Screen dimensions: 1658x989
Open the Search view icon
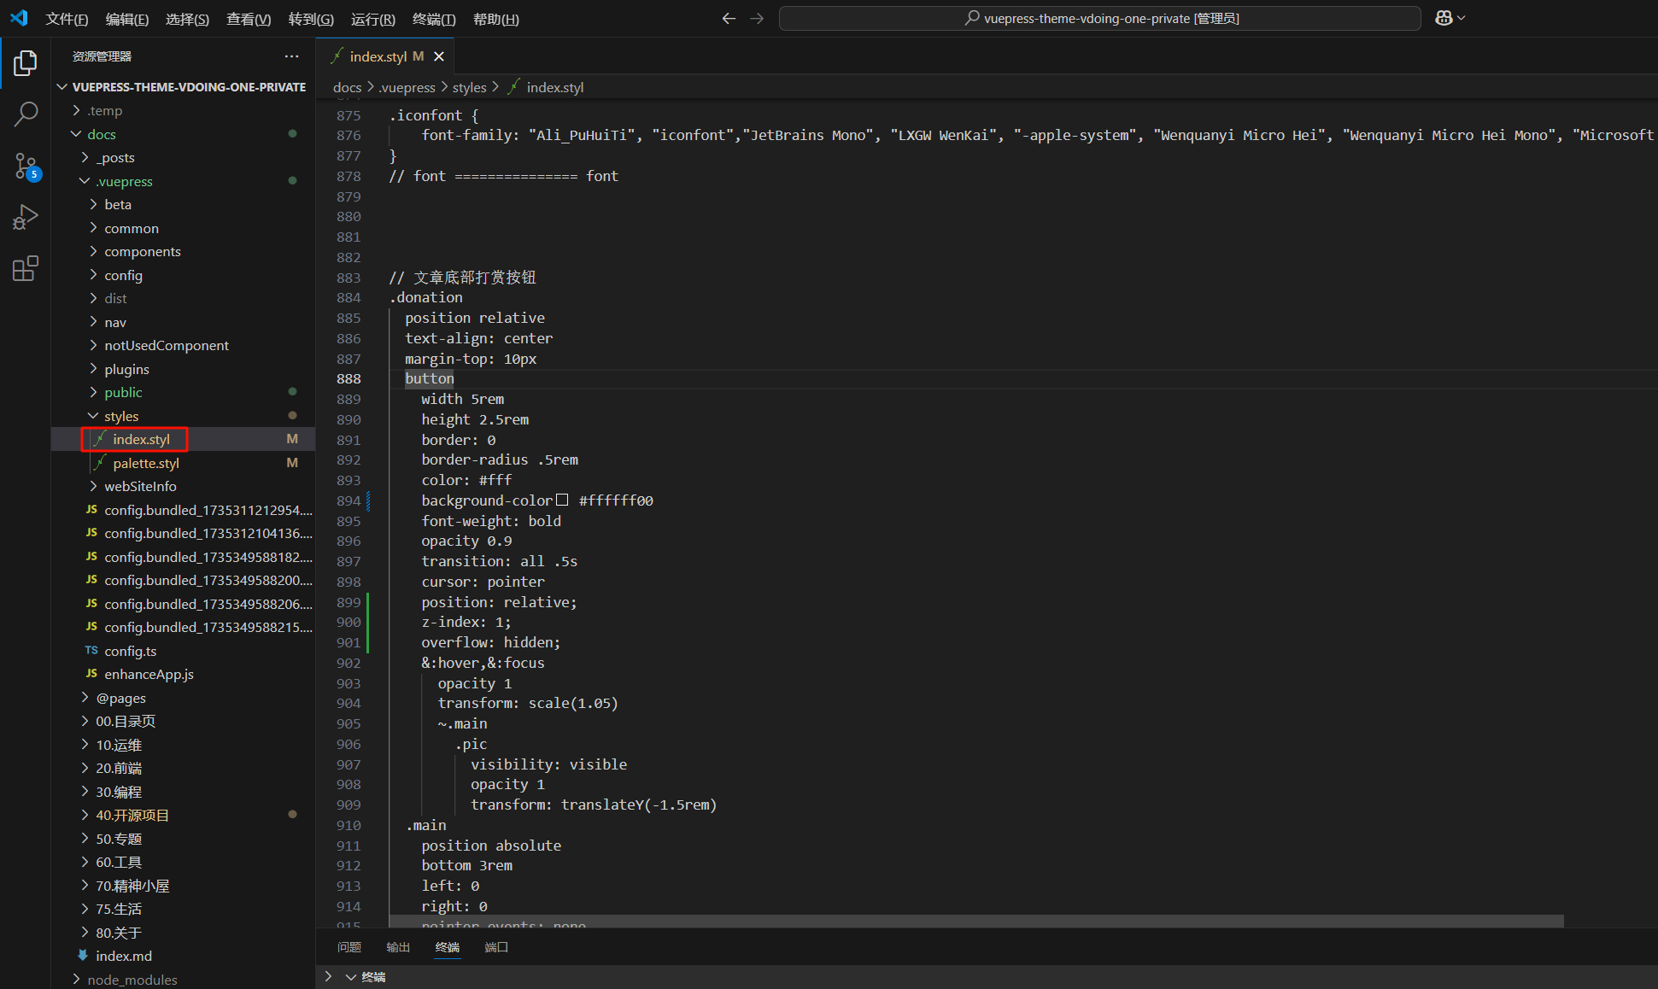point(26,114)
